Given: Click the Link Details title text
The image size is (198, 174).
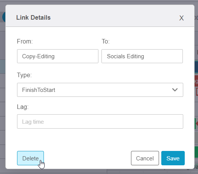Looking at the screenshot, I should 33,17.
